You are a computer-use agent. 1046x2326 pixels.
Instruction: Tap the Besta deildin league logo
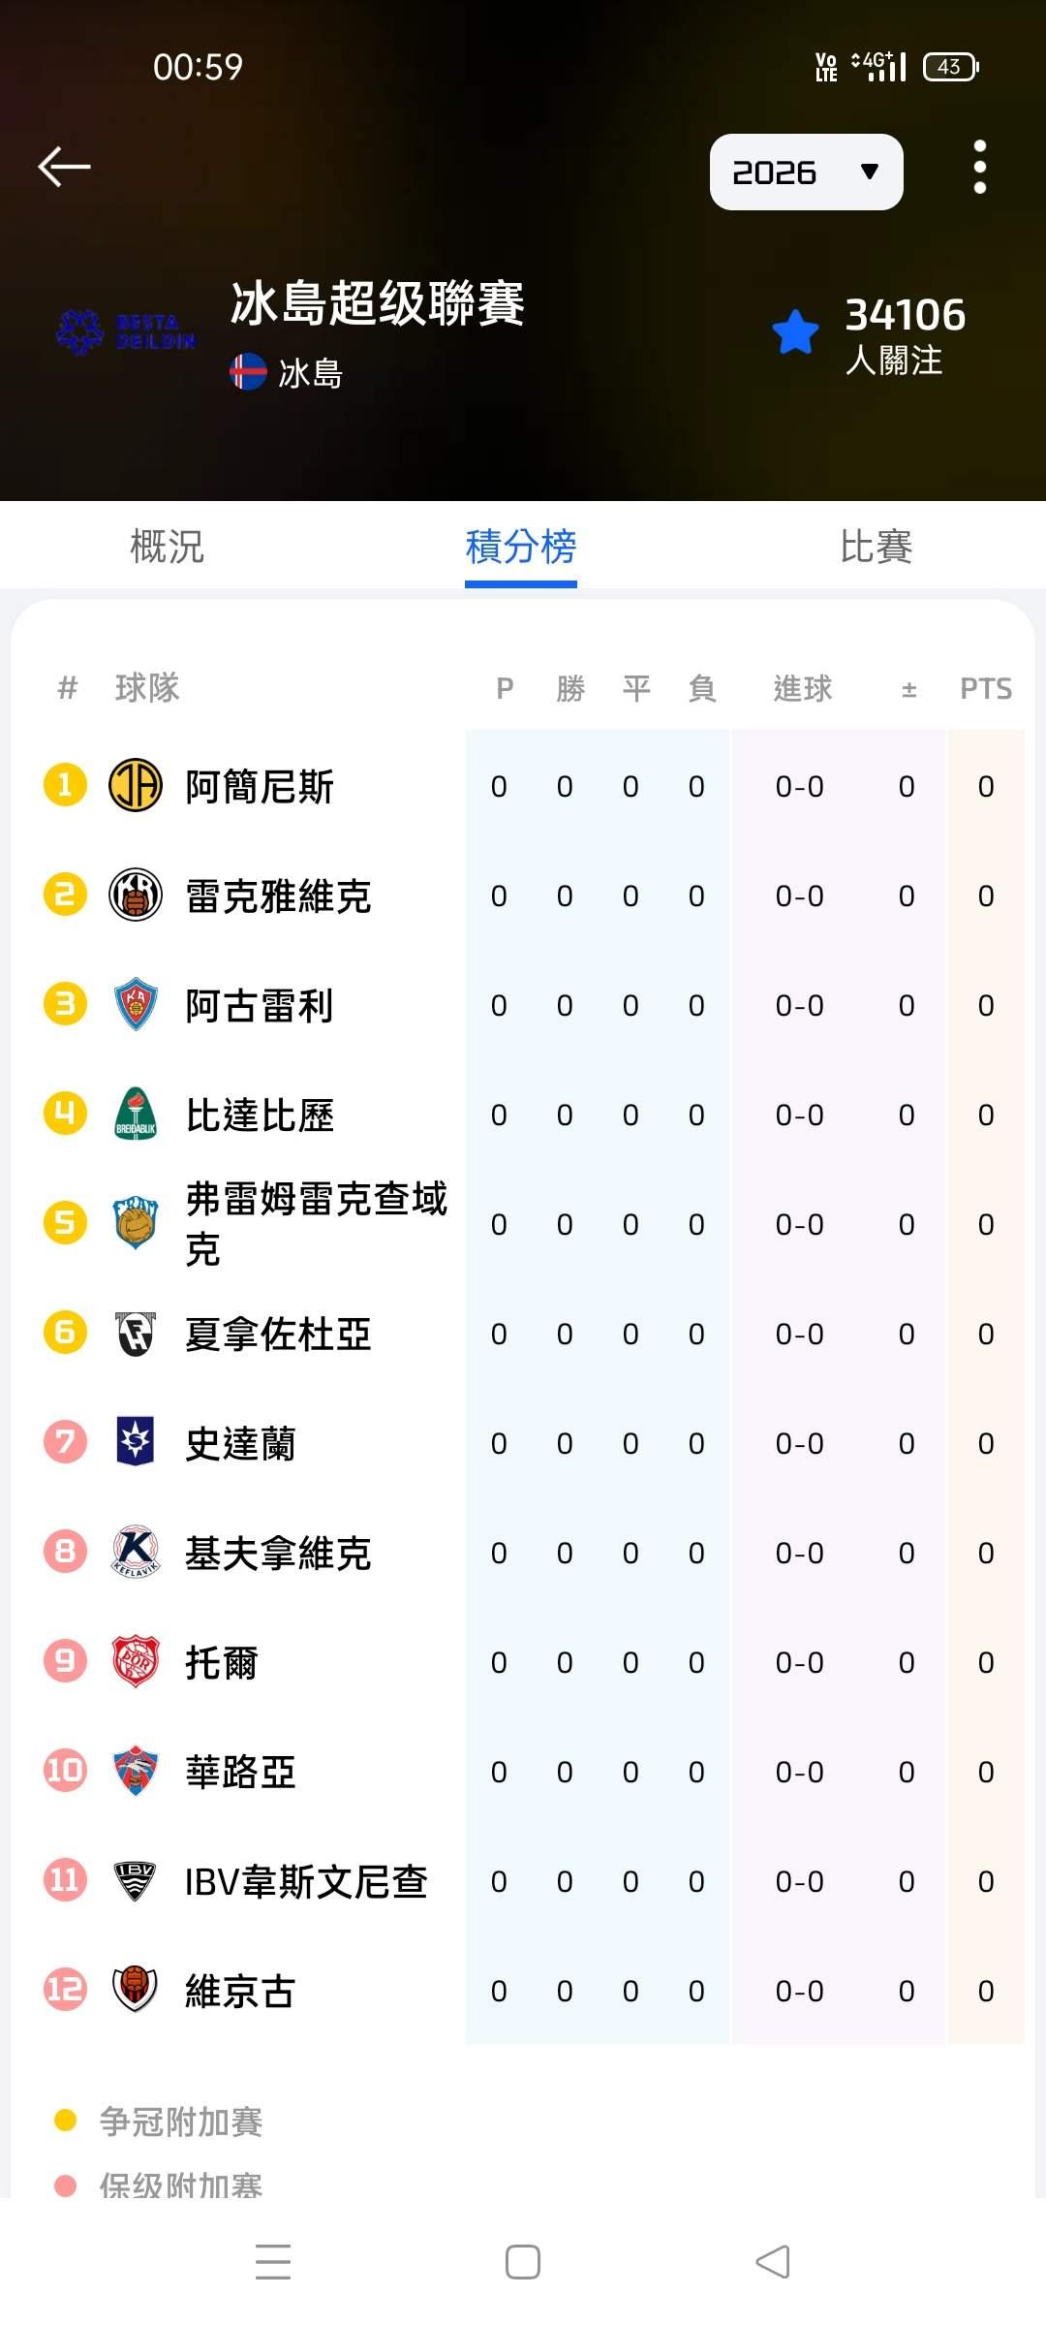point(126,332)
